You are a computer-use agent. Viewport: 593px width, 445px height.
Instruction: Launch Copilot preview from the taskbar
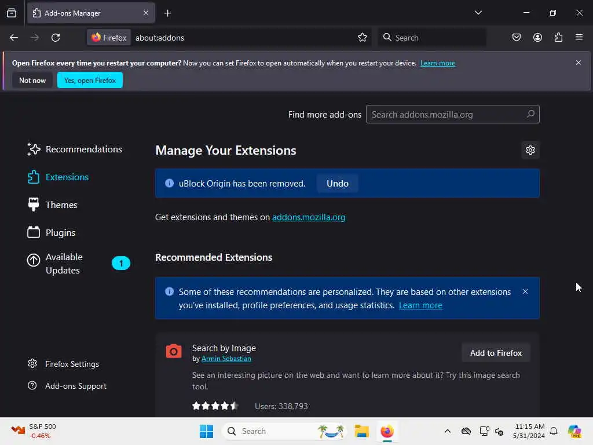tap(574, 431)
